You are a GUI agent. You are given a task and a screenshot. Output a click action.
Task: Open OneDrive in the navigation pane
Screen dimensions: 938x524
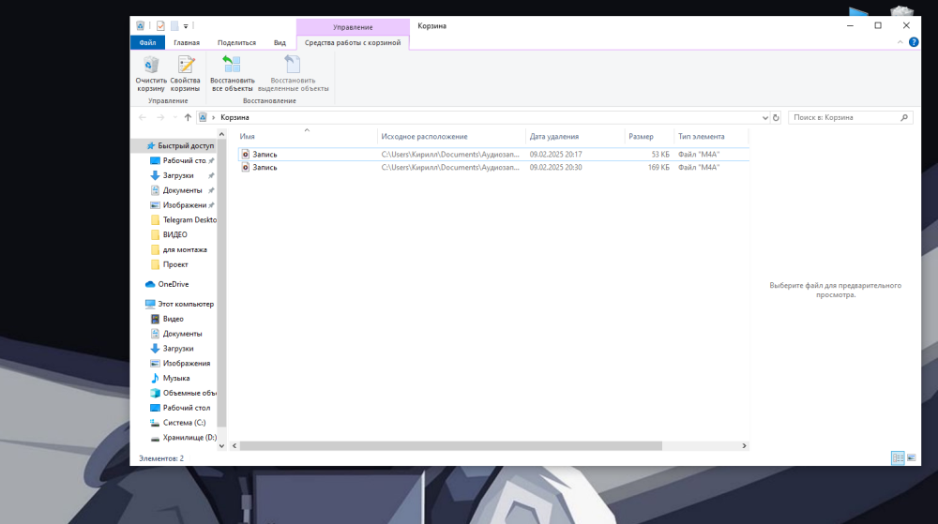coord(168,284)
